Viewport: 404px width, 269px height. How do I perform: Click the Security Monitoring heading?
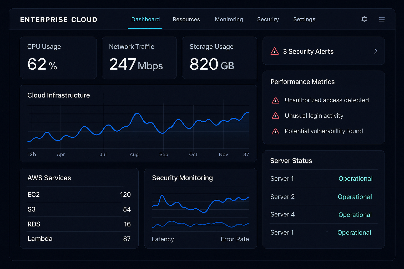[182, 178]
